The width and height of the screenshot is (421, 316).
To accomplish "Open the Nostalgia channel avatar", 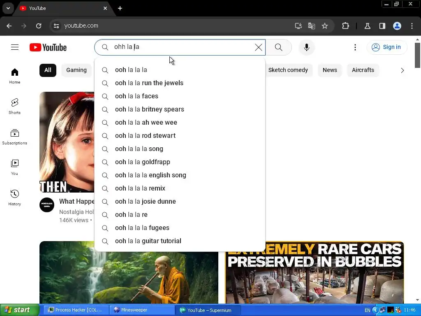I will tap(47, 205).
